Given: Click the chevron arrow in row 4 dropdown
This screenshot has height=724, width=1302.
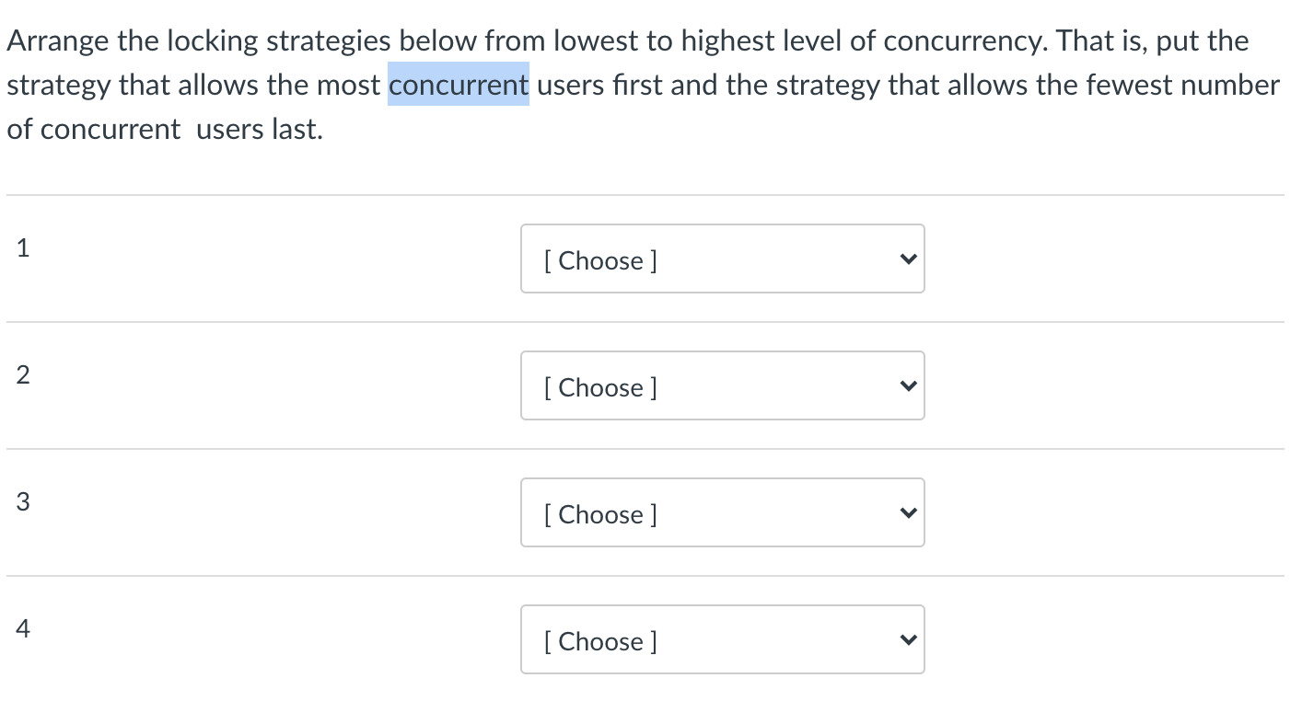Looking at the screenshot, I should point(908,641).
